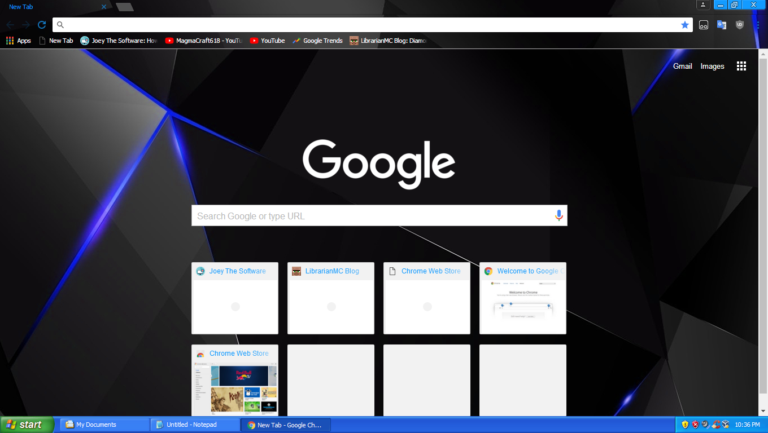Open the Joey The Software thumbnail
Image resolution: width=768 pixels, height=433 pixels.
click(234, 298)
